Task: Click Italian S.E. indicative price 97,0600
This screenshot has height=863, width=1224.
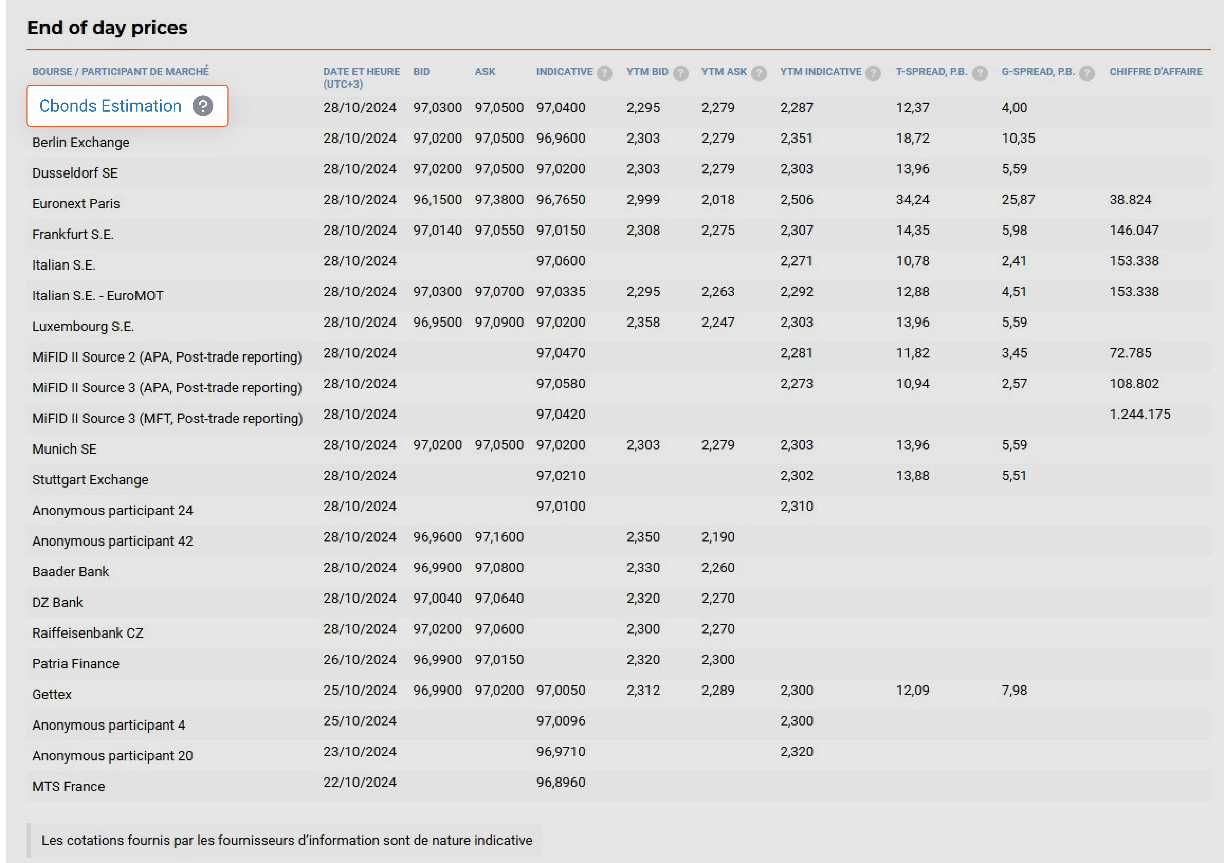Action: coord(561,261)
